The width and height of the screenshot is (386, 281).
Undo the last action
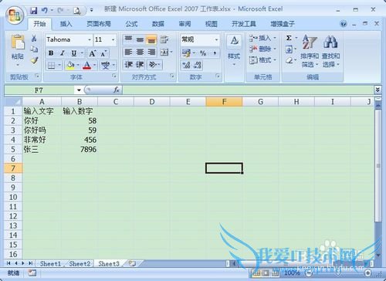pyautogui.click(x=45, y=10)
